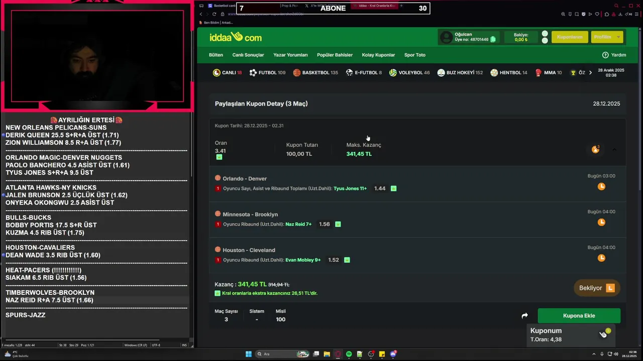Open a new browser tab
Image resolution: width=643 pixels, height=361 pixels.
tap(401, 6)
